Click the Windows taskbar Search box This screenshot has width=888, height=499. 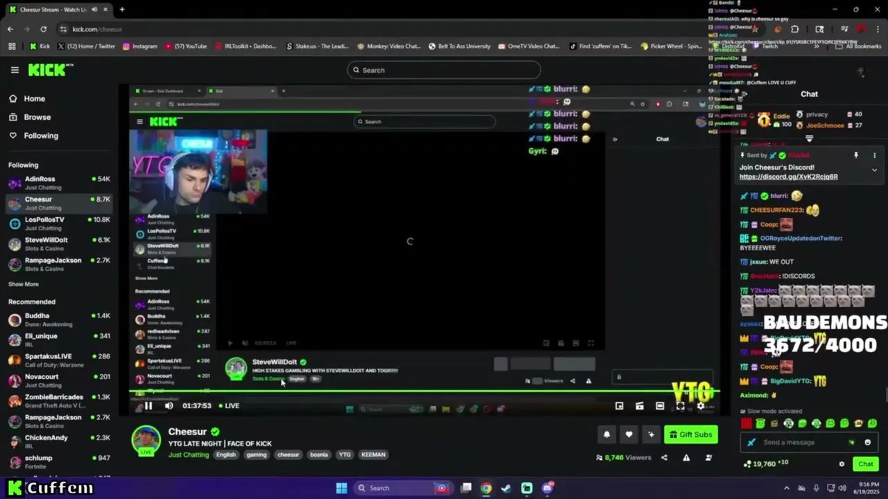(403, 488)
